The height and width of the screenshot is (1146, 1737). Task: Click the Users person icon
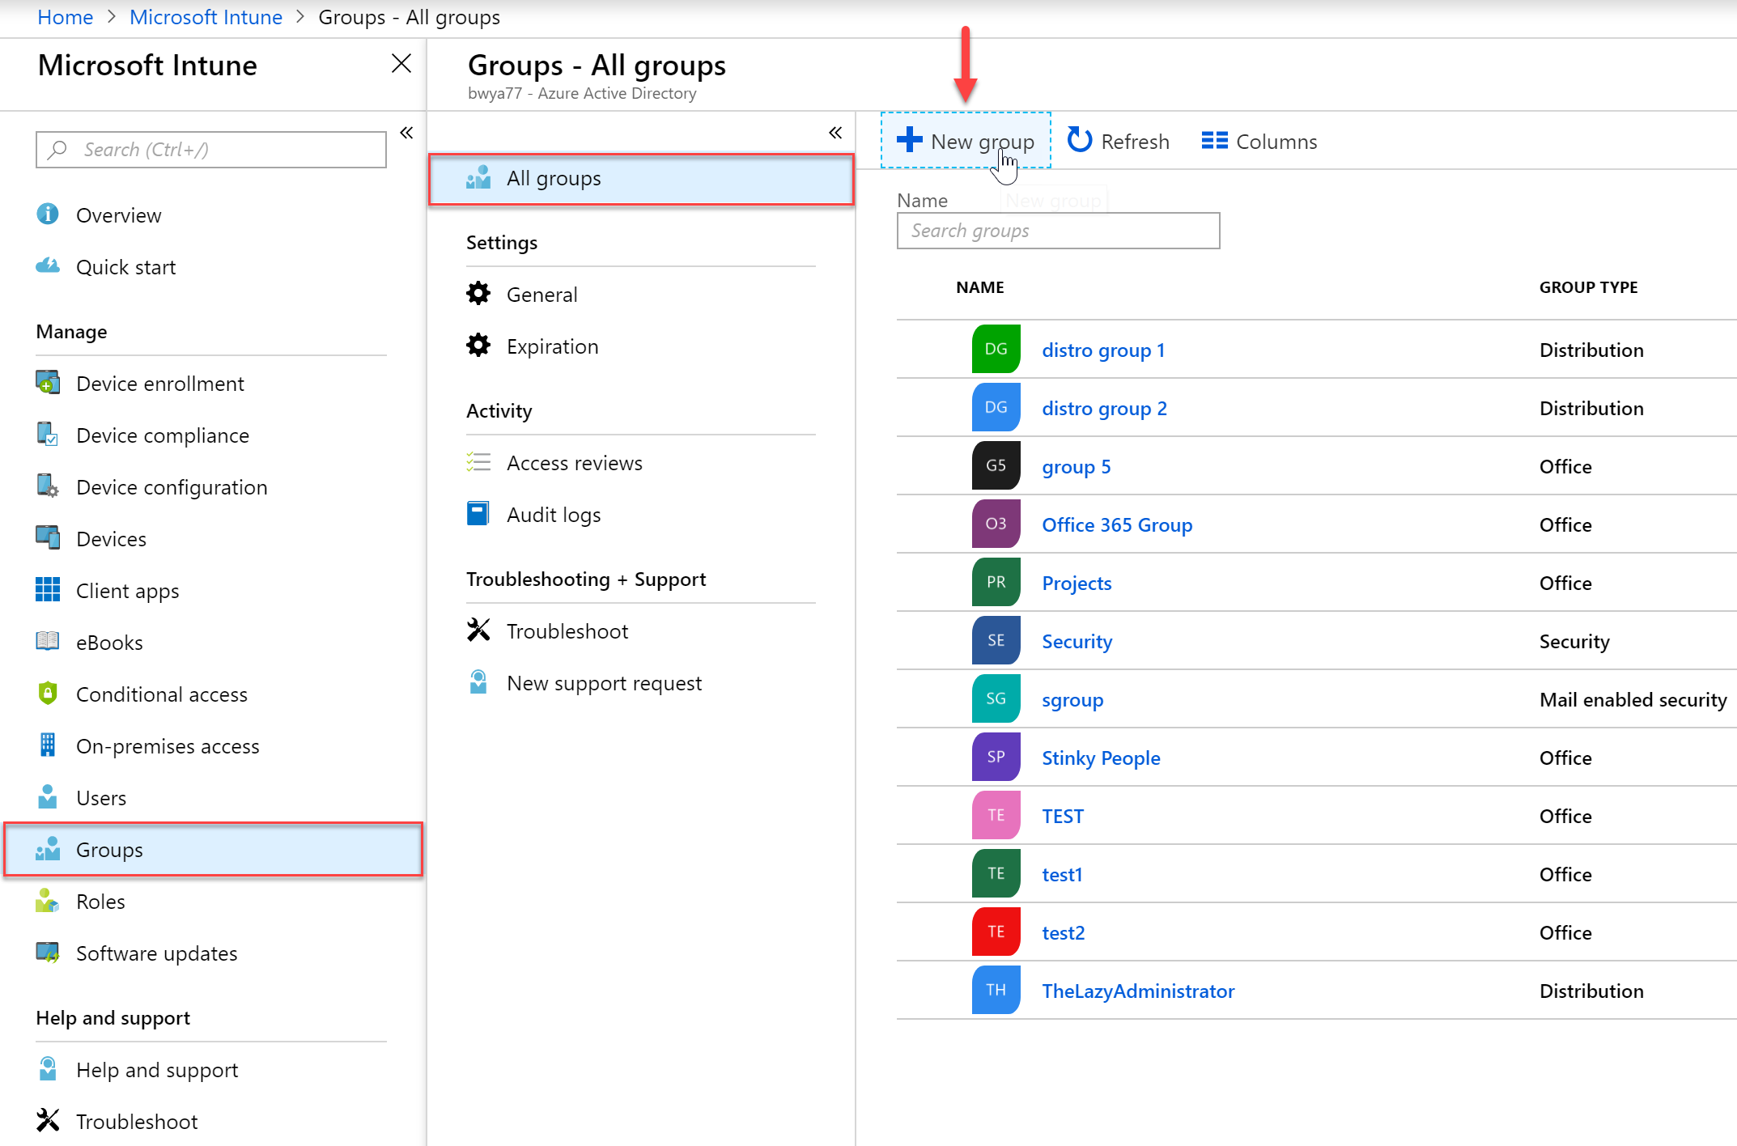(x=48, y=796)
